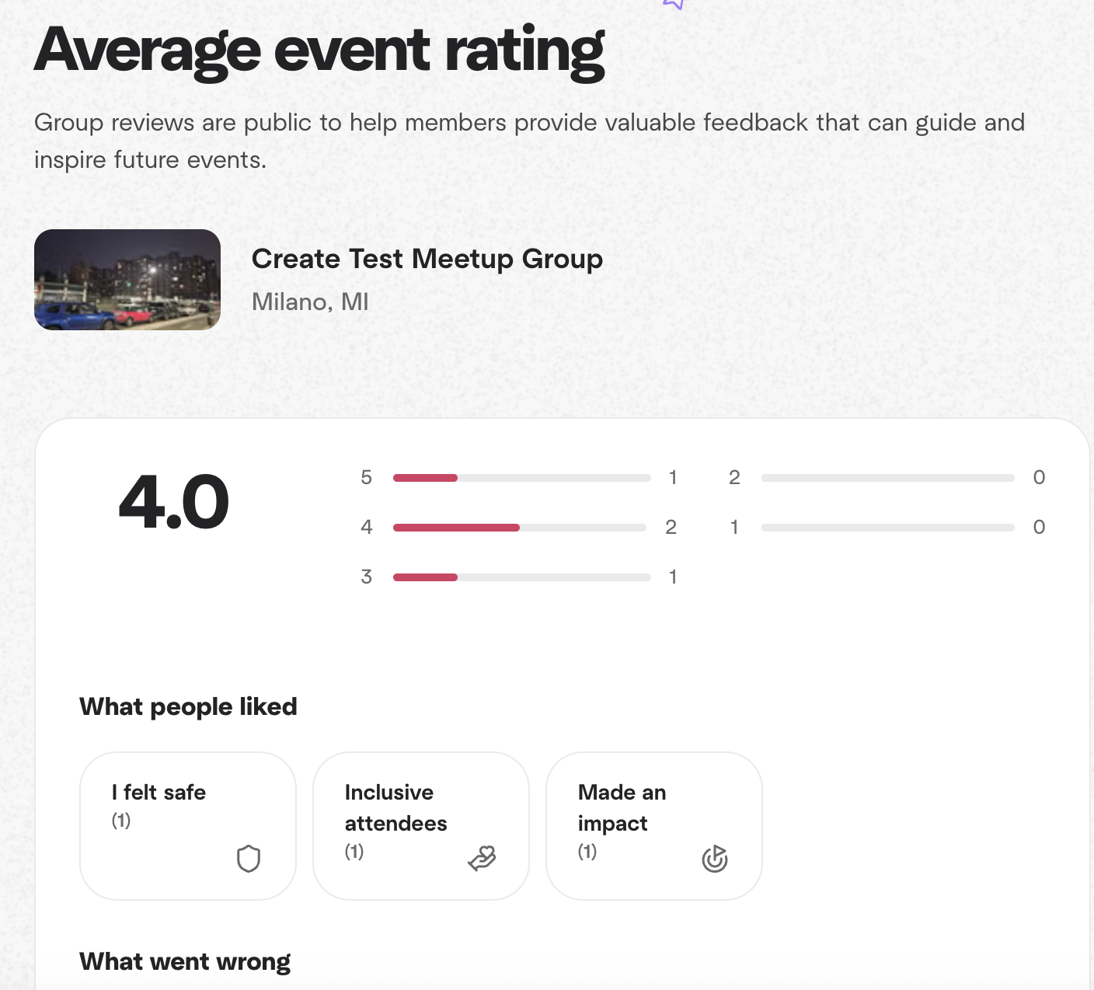This screenshot has height=990, width=1094.
Task: Open the Create Test Meetup Group photo thumbnail
Action: coord(127,280)
